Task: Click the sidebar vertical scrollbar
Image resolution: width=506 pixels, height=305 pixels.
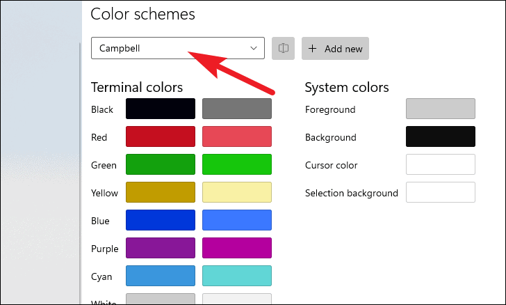Action: tap(80, 173)
